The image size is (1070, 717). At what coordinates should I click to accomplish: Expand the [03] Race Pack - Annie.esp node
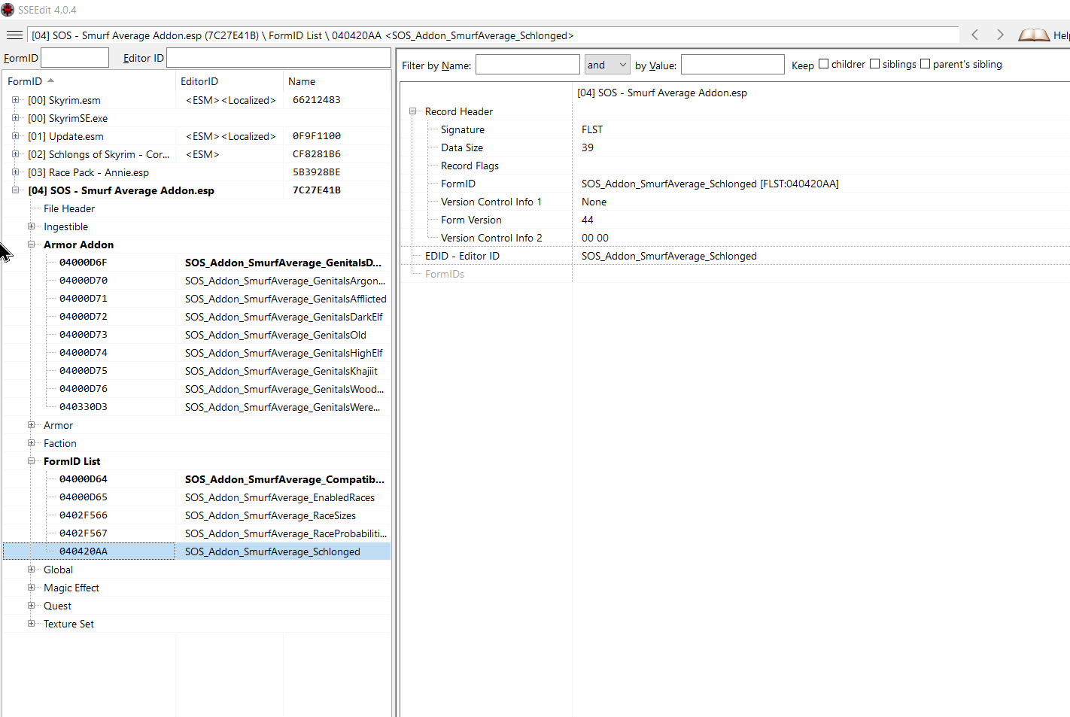15,172
